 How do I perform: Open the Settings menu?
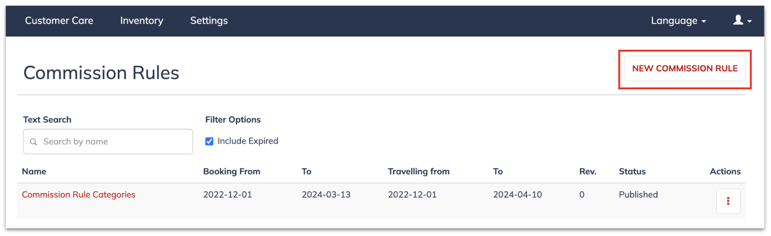209,21
